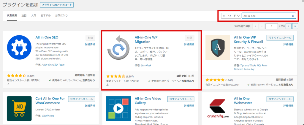The height and width of the screenshot is (125, 304).
Task: Switch to the おすすめ tab
Action: pyautogui.click(x=45, y=15)
